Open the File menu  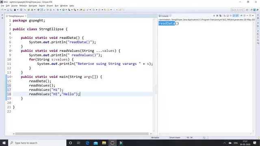pos(2,6)
